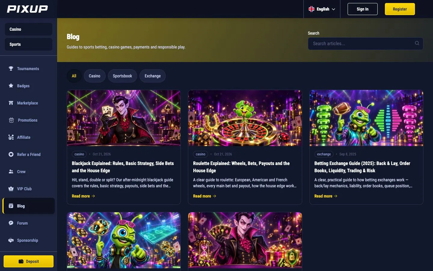Open the Sports section button
Viewport: 433px width, 271px height.
pos(29,44)
